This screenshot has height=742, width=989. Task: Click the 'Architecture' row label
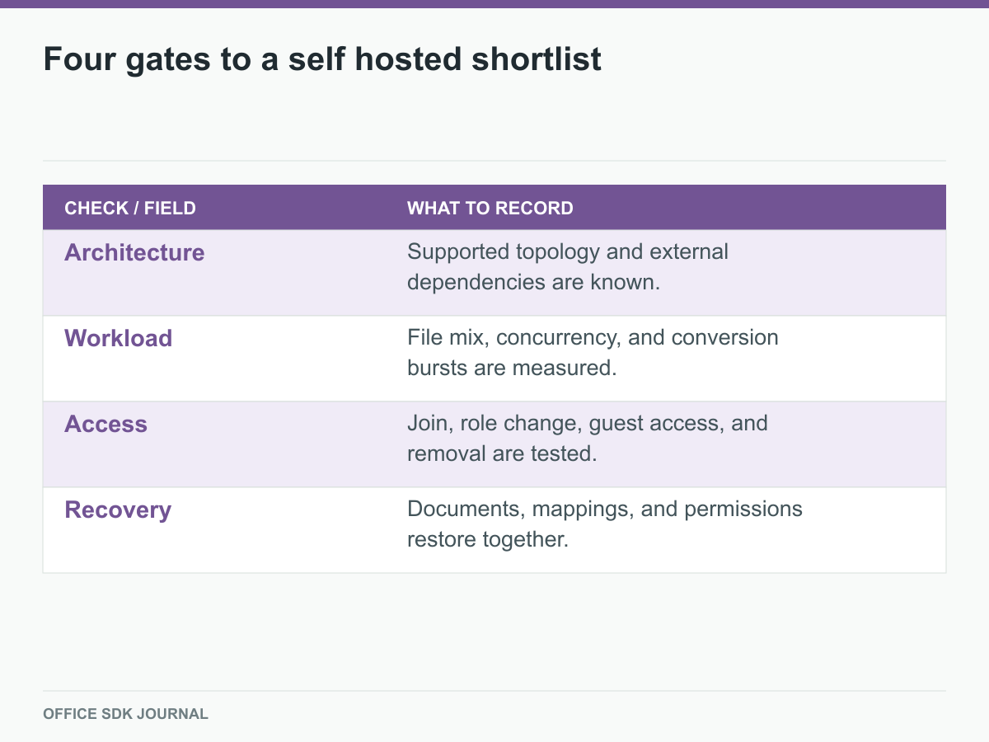point(134,252)
